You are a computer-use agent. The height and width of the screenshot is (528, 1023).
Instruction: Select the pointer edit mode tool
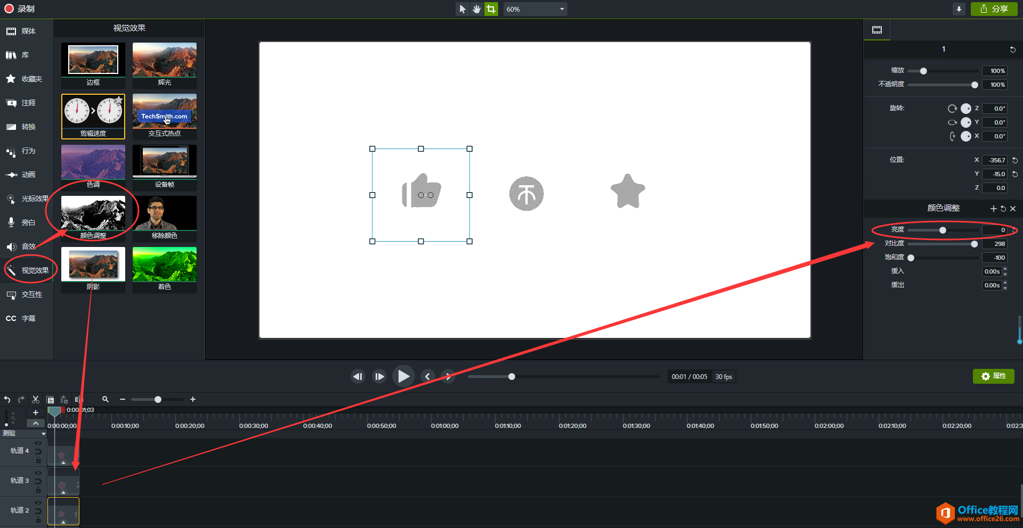[462, 9]
